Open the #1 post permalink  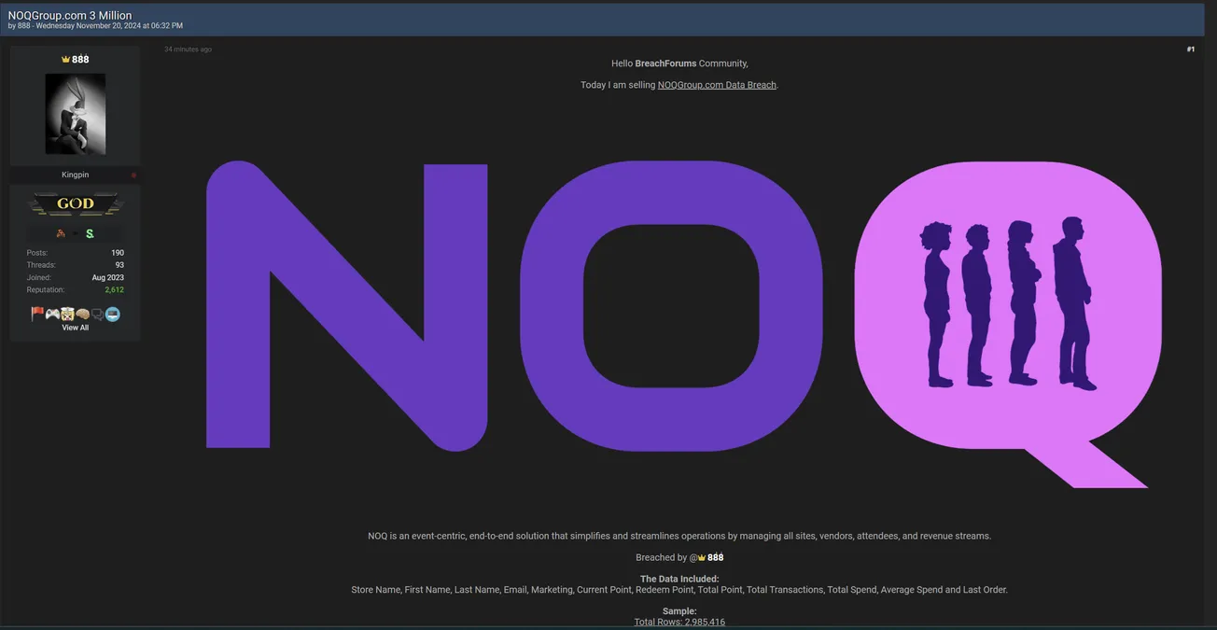pyautogui.click(x=1190, y=49)
